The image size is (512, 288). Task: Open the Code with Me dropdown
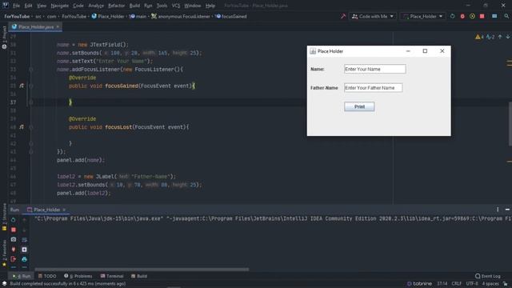pos(373,16)
